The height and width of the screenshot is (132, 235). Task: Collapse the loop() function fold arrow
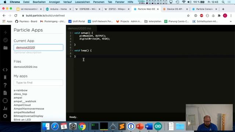[x=72, y=51]
